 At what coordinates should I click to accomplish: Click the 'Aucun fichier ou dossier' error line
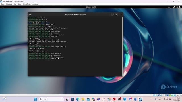click(x=47, y=28)
